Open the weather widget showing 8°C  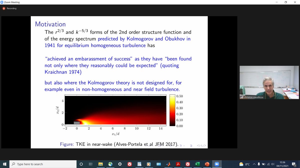coord(244,164)
